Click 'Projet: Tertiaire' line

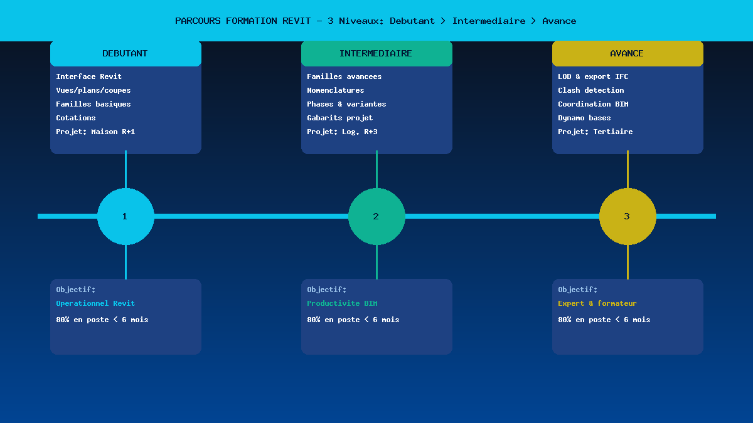coord(595,132)
